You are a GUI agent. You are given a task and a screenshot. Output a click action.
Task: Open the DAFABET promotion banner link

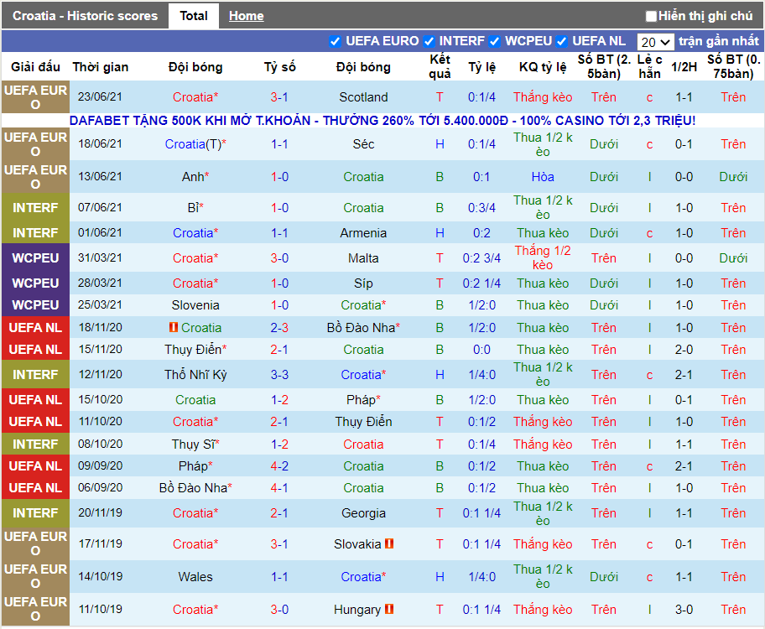382,121
